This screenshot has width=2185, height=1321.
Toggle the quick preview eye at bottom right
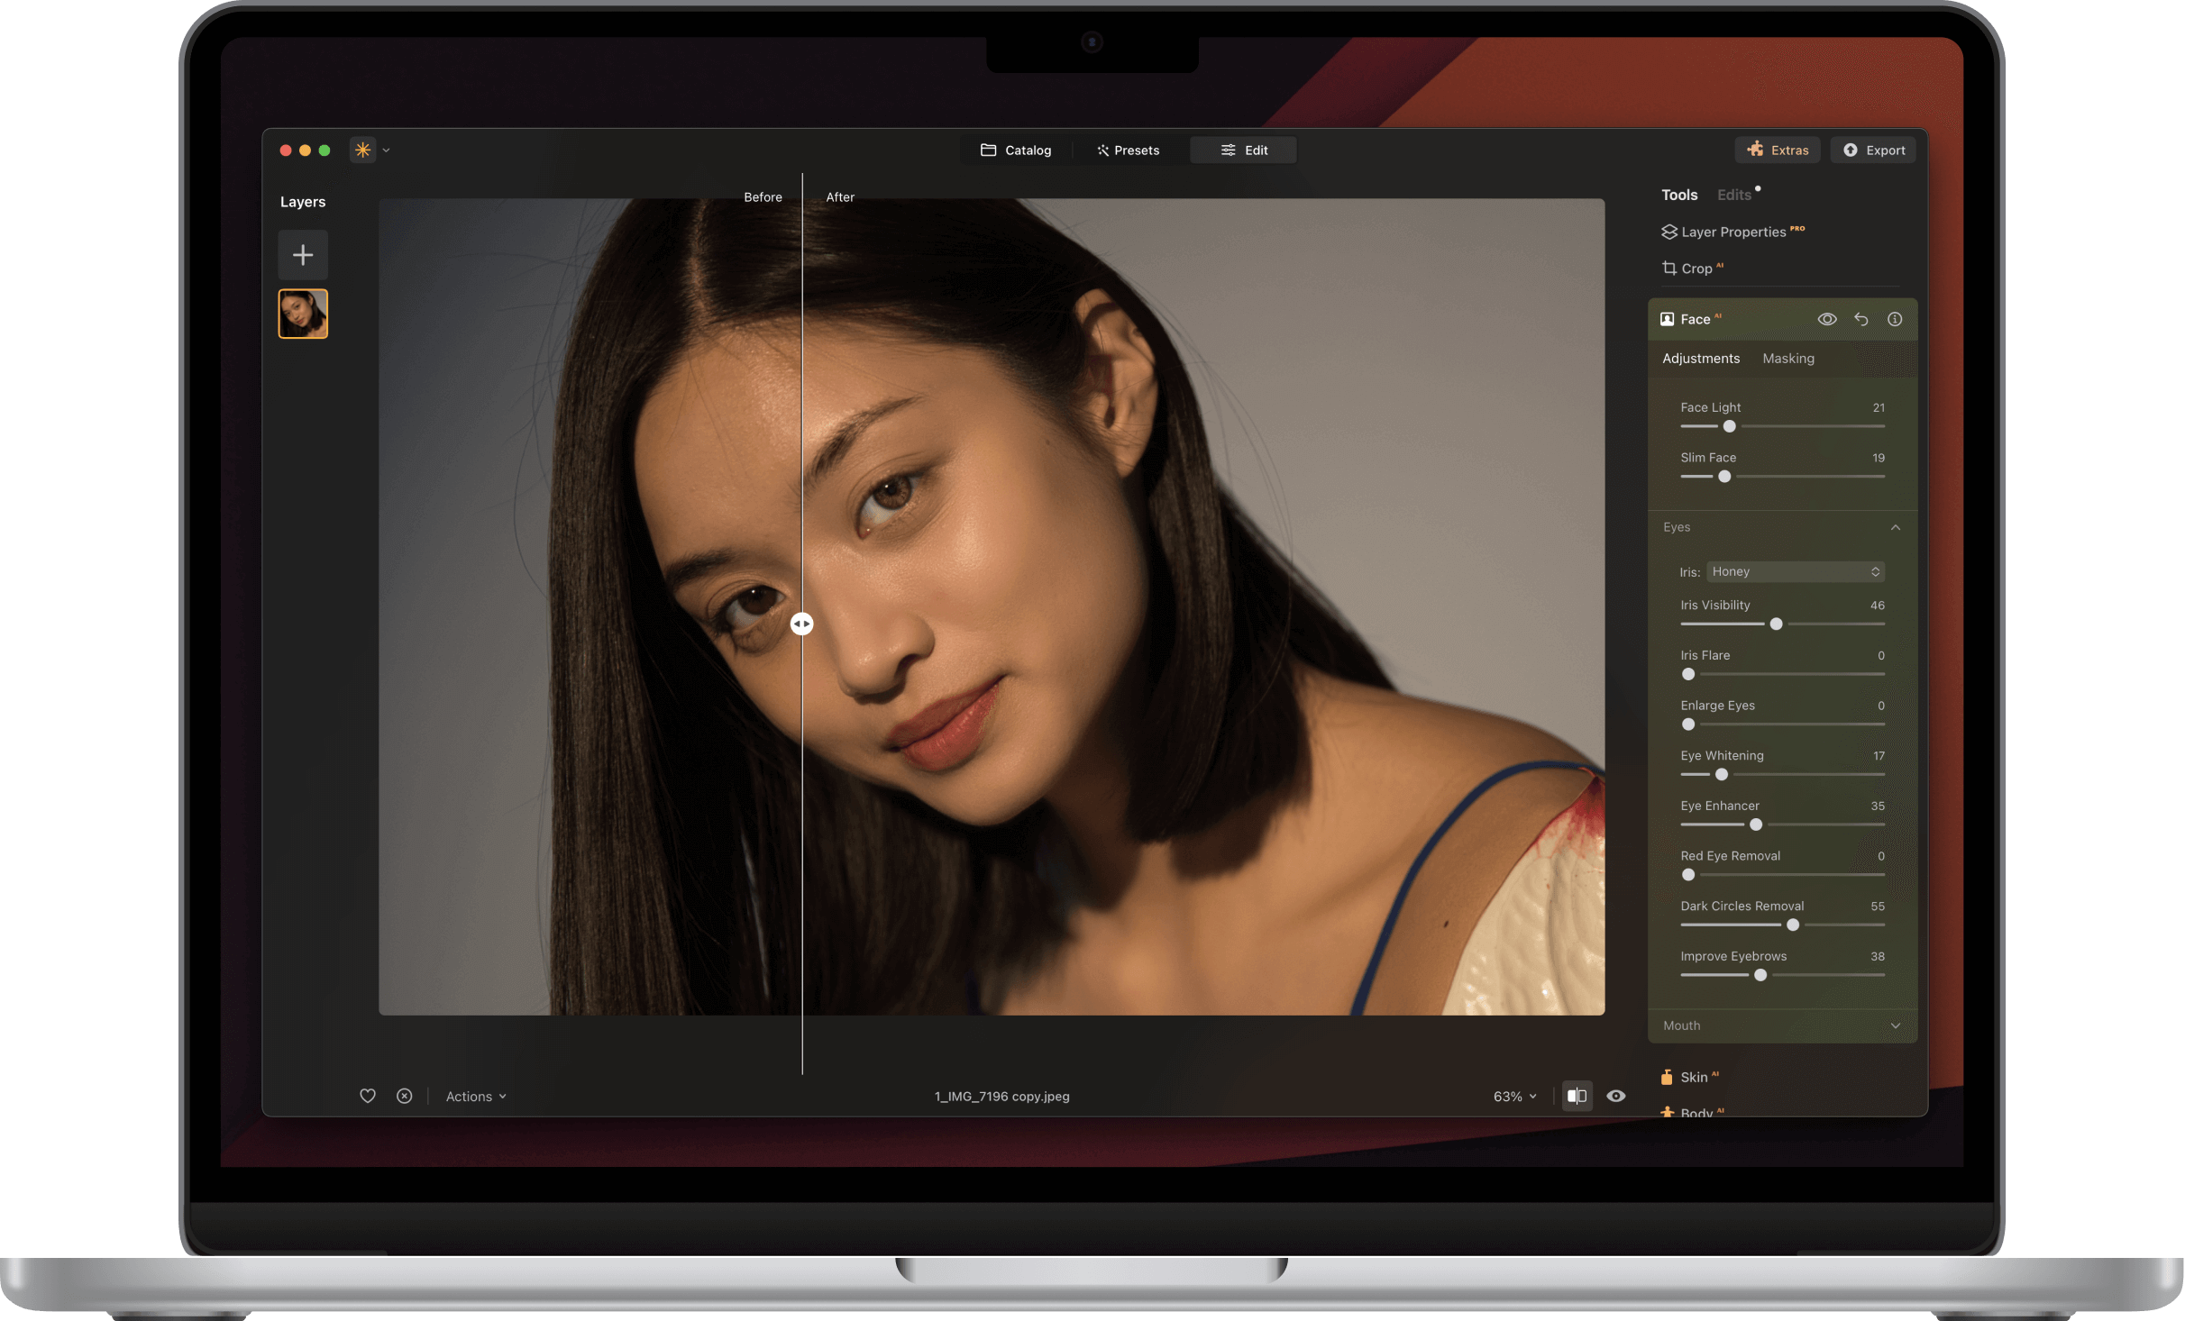[1614, 1096]
